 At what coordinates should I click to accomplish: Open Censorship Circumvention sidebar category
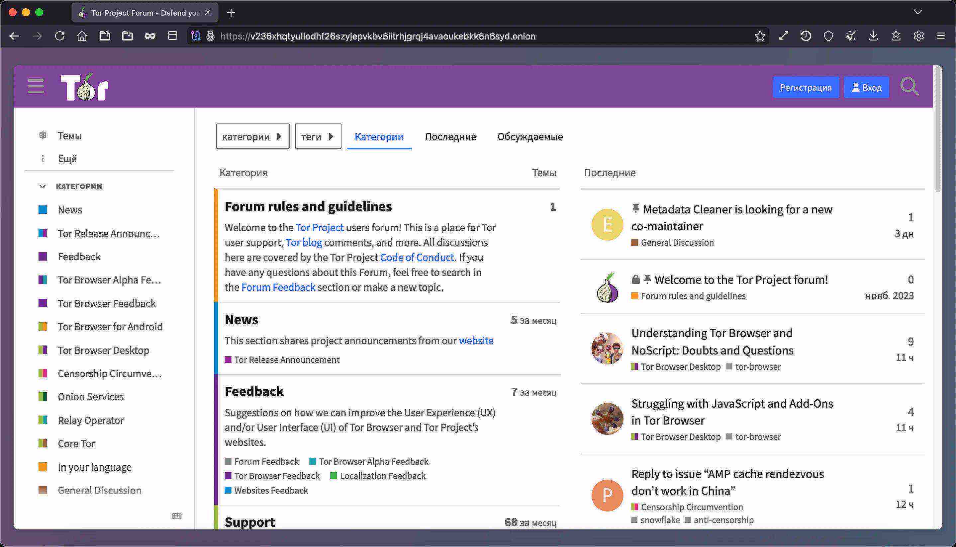[x=109, y=373]
